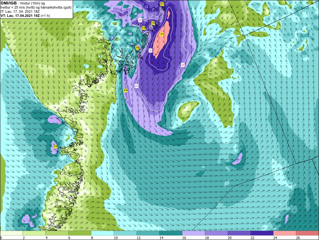
Task: Click the color scale tick label 2
Action: [24, 238]
